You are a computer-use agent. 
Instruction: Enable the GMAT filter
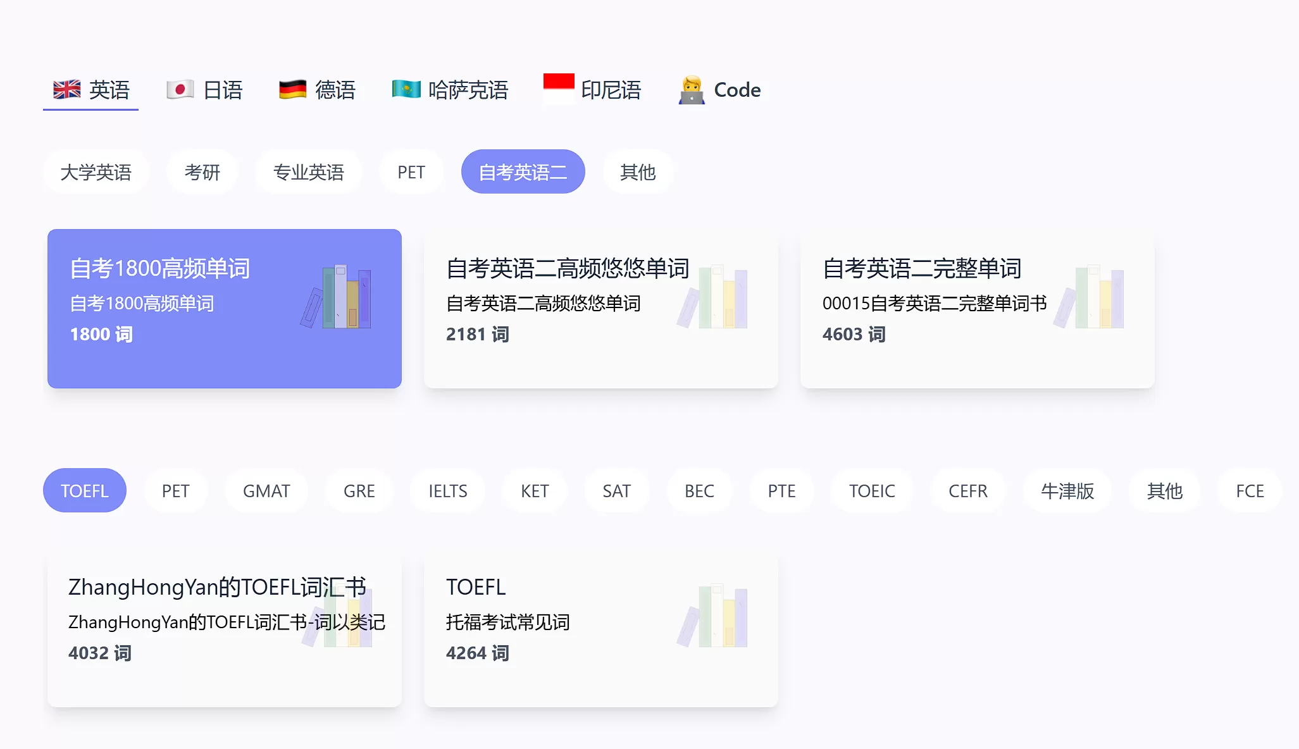coord(266,490)
